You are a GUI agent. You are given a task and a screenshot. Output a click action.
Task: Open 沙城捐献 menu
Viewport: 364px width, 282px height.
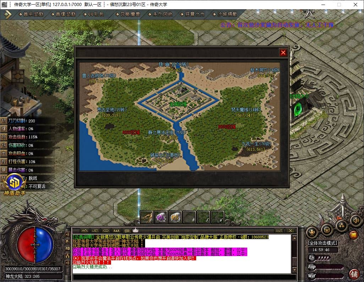225,15
